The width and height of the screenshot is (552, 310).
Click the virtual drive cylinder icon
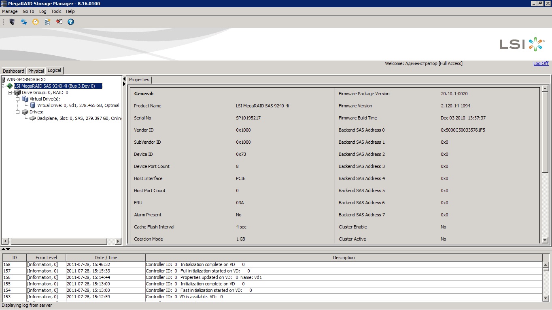(x=33, y=105)
